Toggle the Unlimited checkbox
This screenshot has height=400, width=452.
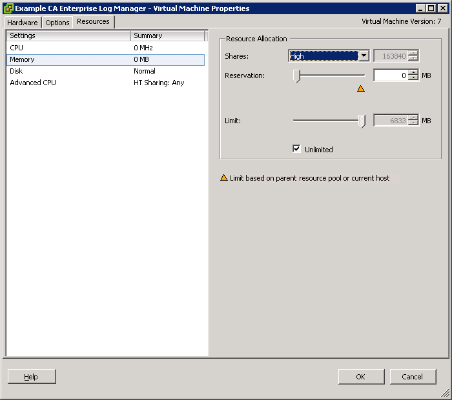pos(297,149)
